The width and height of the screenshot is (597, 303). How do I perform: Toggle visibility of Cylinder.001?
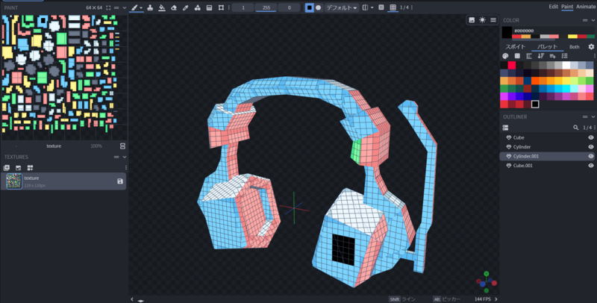coord(591,156)
